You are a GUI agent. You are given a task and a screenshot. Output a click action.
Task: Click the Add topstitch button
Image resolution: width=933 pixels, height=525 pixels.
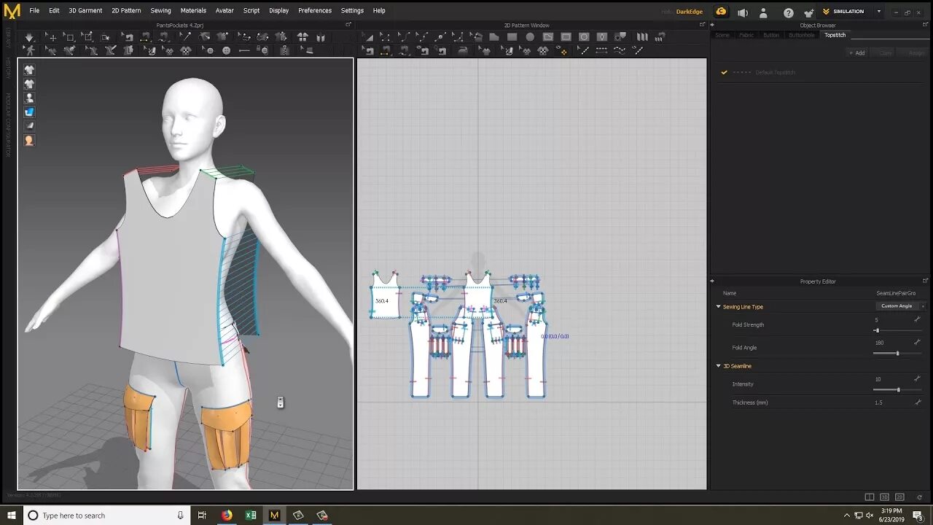pos(856,52)
